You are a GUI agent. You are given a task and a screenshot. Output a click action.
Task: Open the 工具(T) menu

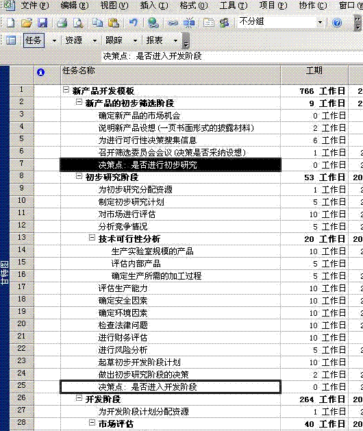click(234, 5)
